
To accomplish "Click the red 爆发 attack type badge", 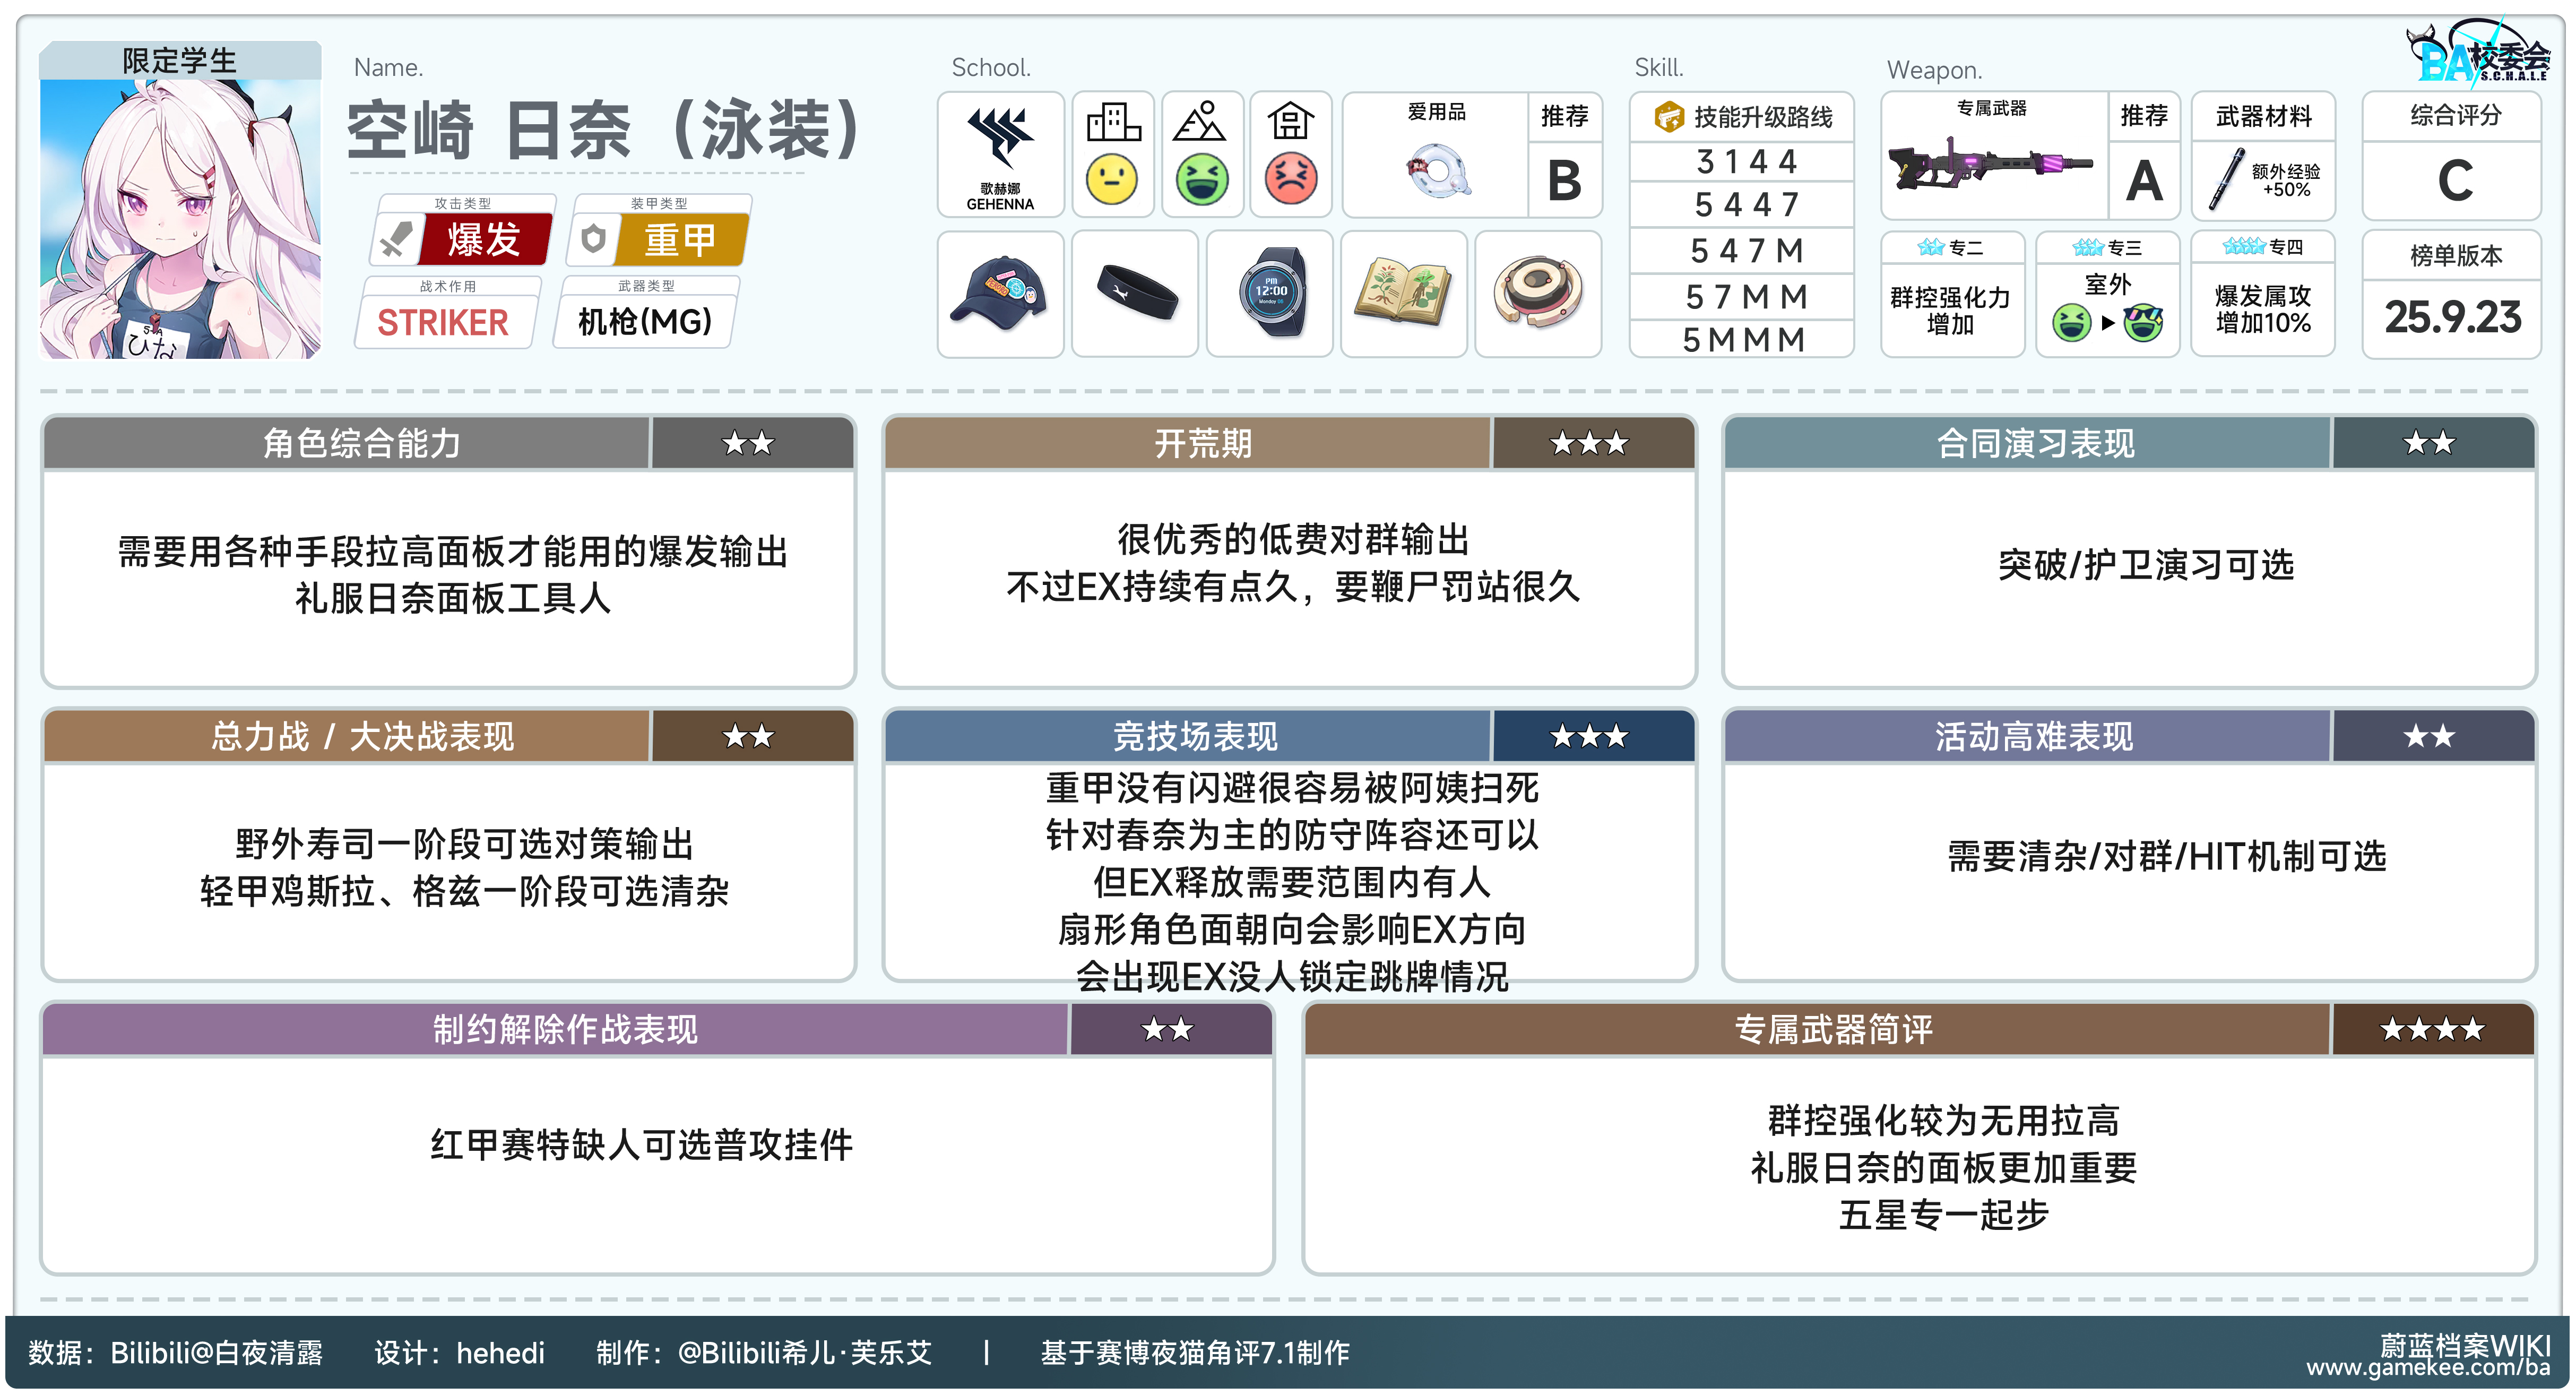I will point(483,240).
